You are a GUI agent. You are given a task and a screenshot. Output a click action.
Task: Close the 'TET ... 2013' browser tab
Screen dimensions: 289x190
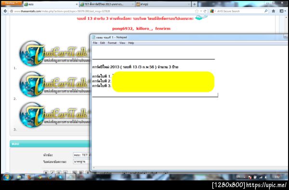[133, 4]
